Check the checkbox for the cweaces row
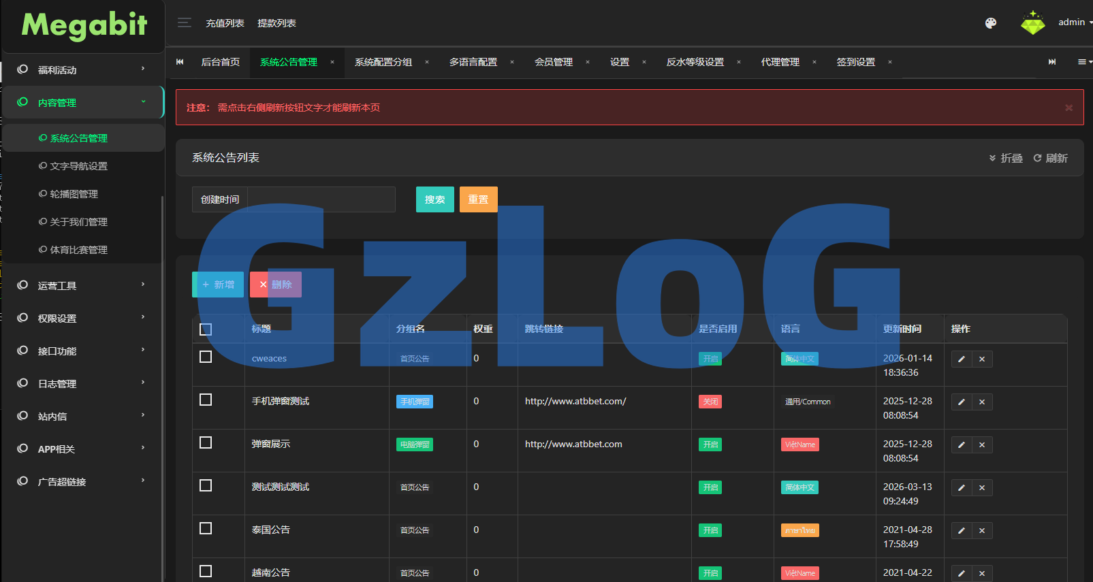The image size is (1093, 582). [206, 357]
